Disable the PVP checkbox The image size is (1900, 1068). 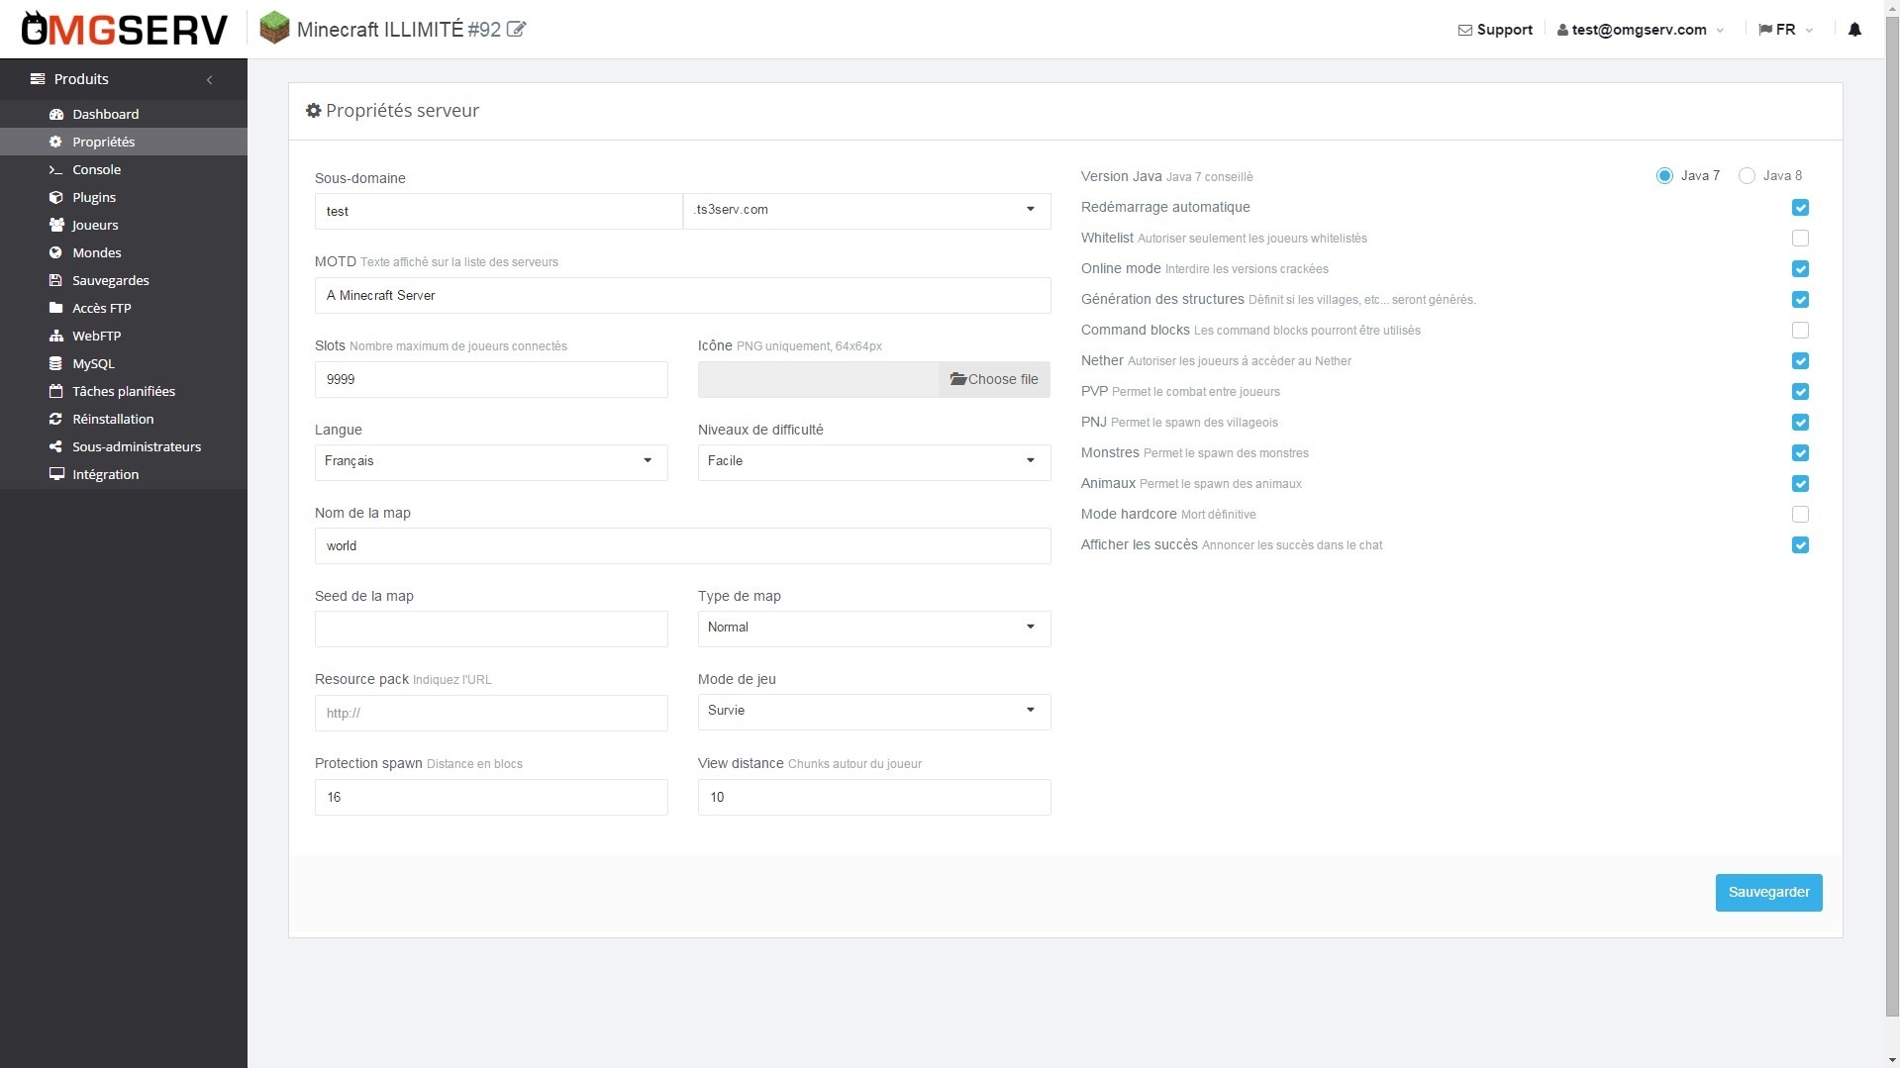1800,392
